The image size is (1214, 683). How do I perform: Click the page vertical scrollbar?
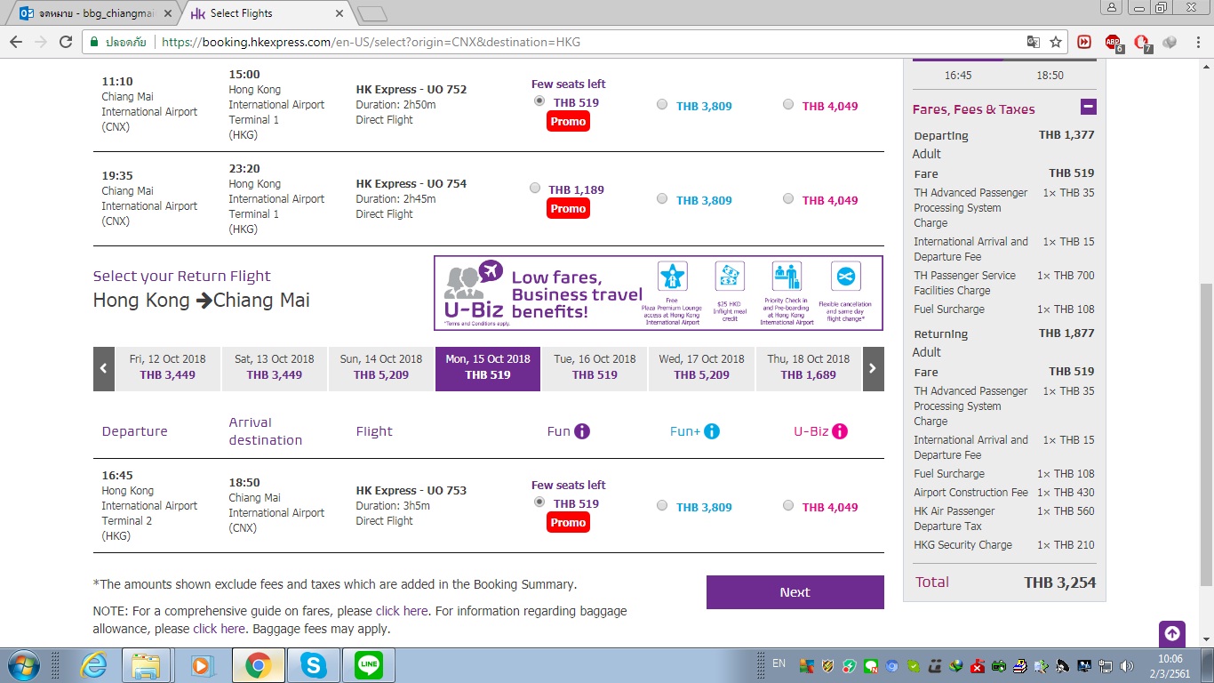tap(1206, 436)
